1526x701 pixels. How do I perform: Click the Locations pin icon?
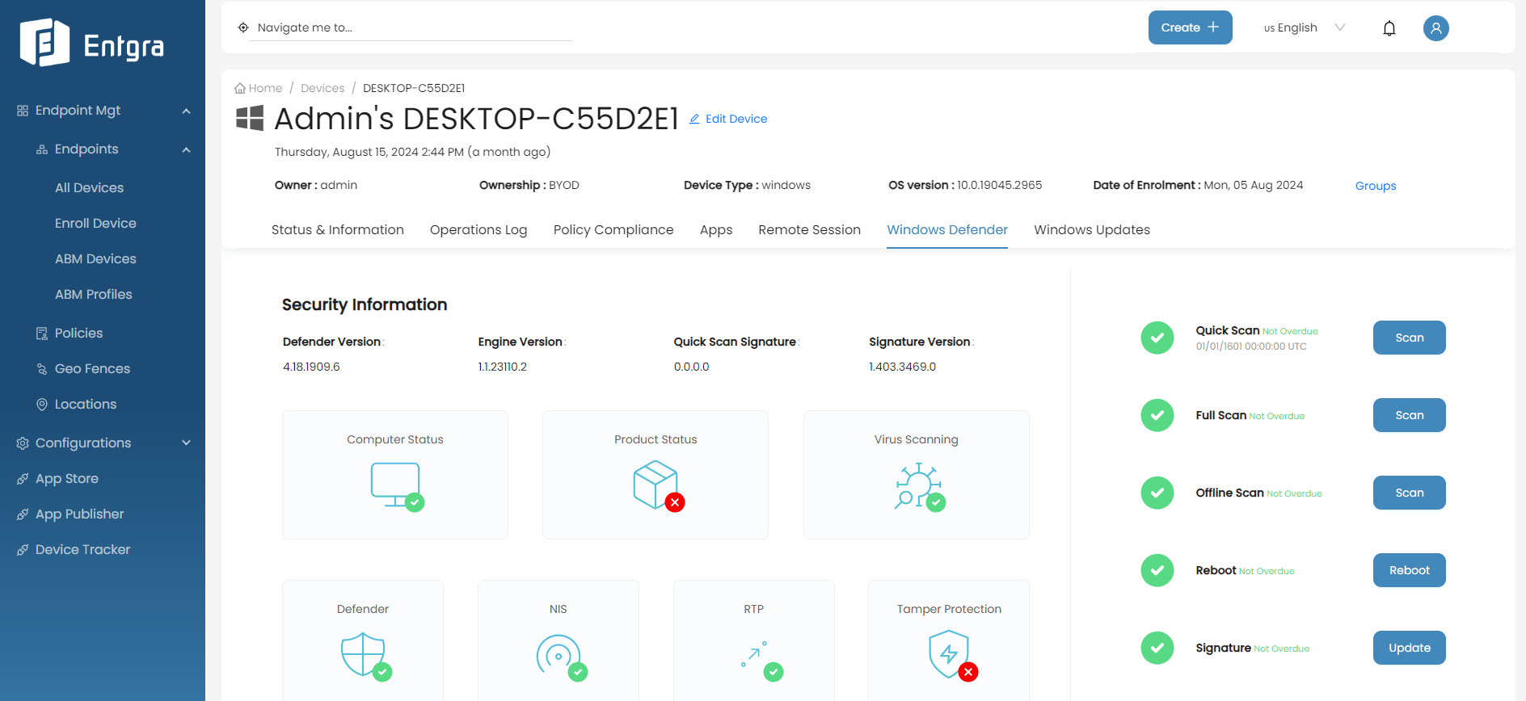[42, 405]
